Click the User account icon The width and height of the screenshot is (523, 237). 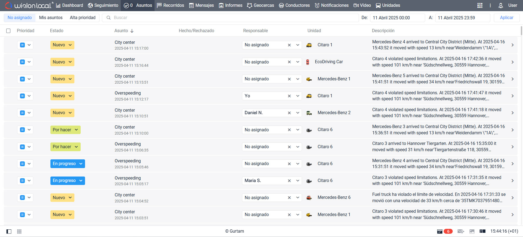pos(501,5)
